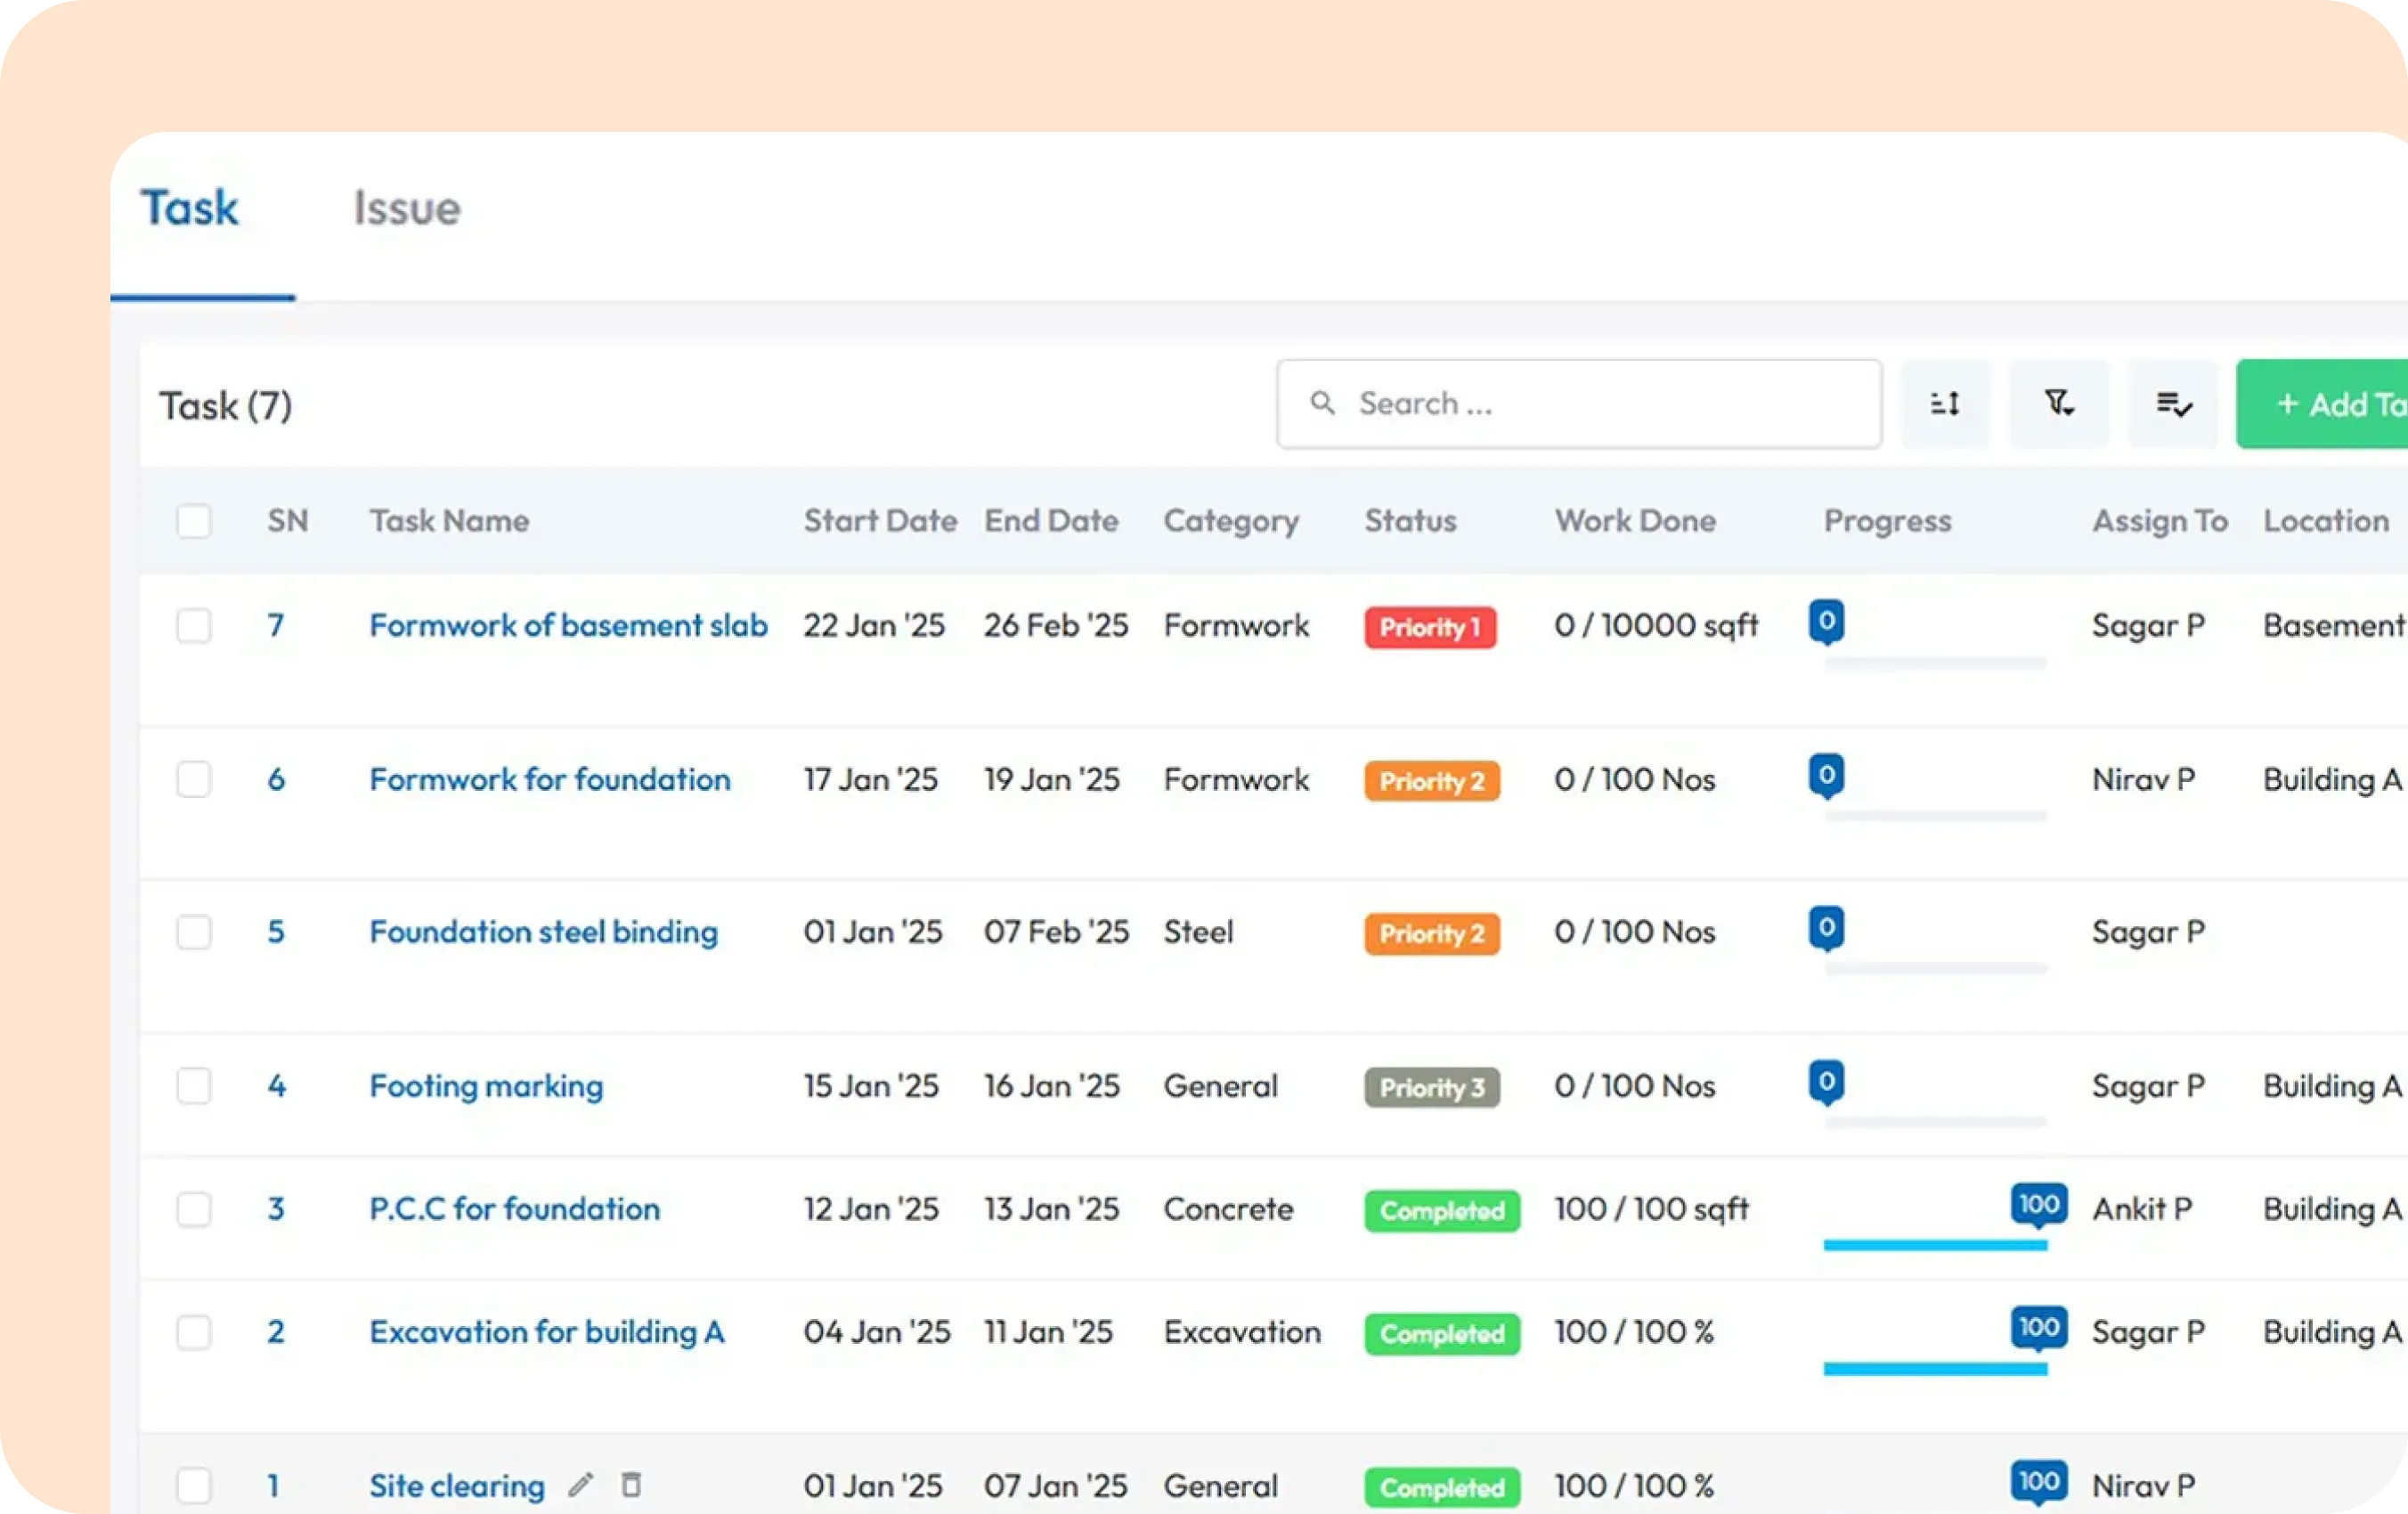
Task: Toggle the select-all header checkbox
Action: pos(194,521)
